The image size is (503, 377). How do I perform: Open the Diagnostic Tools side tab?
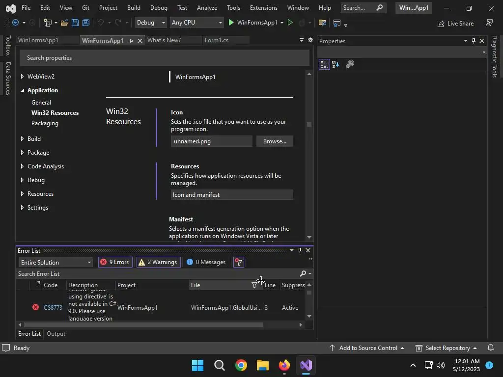click(x=494, y=56)
